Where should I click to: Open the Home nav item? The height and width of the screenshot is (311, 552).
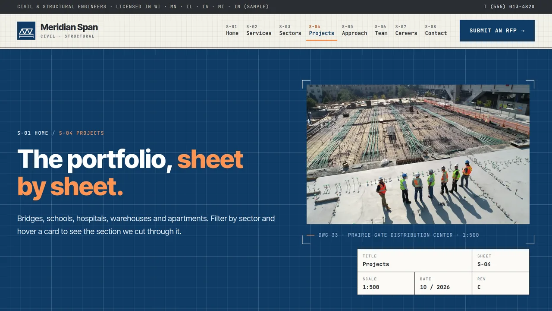(232, 30)
